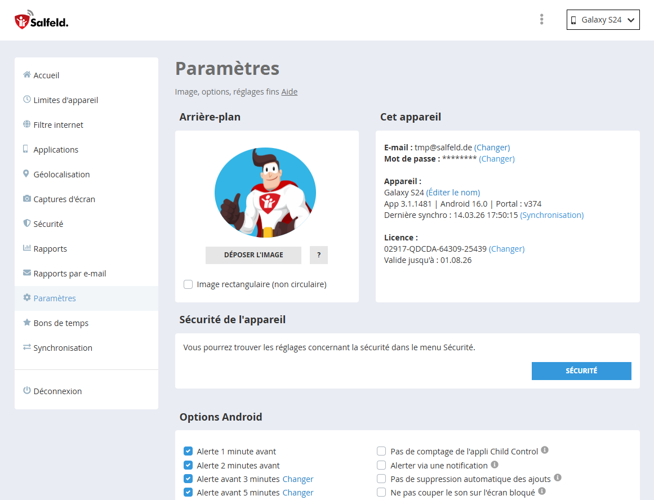Click the power icon for Déconnexion
This screenshot has height=500, width=654.
(26, 390)
